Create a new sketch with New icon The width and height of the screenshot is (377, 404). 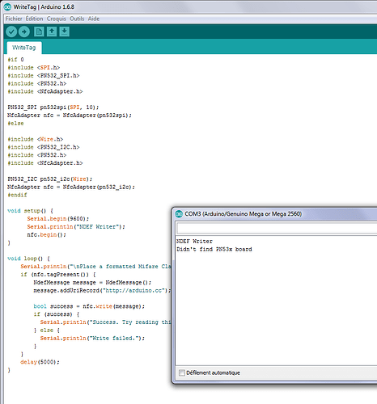(x=39, y=32)
